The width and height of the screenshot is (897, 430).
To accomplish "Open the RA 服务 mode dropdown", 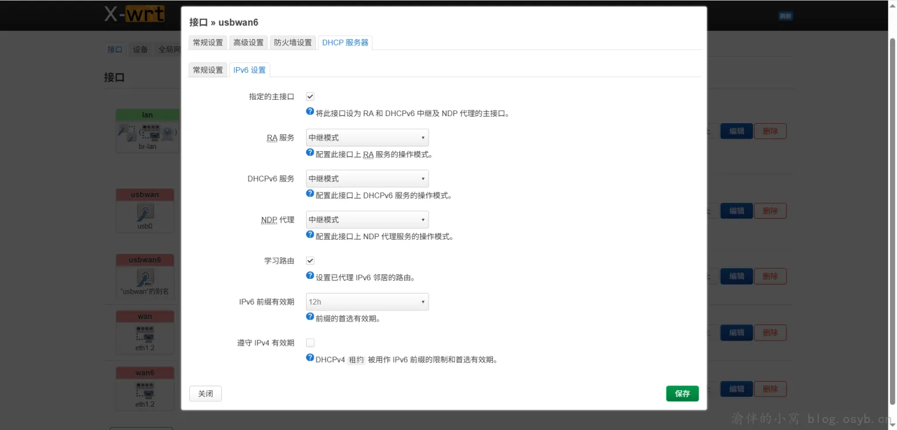I will [x=367, y=137].
